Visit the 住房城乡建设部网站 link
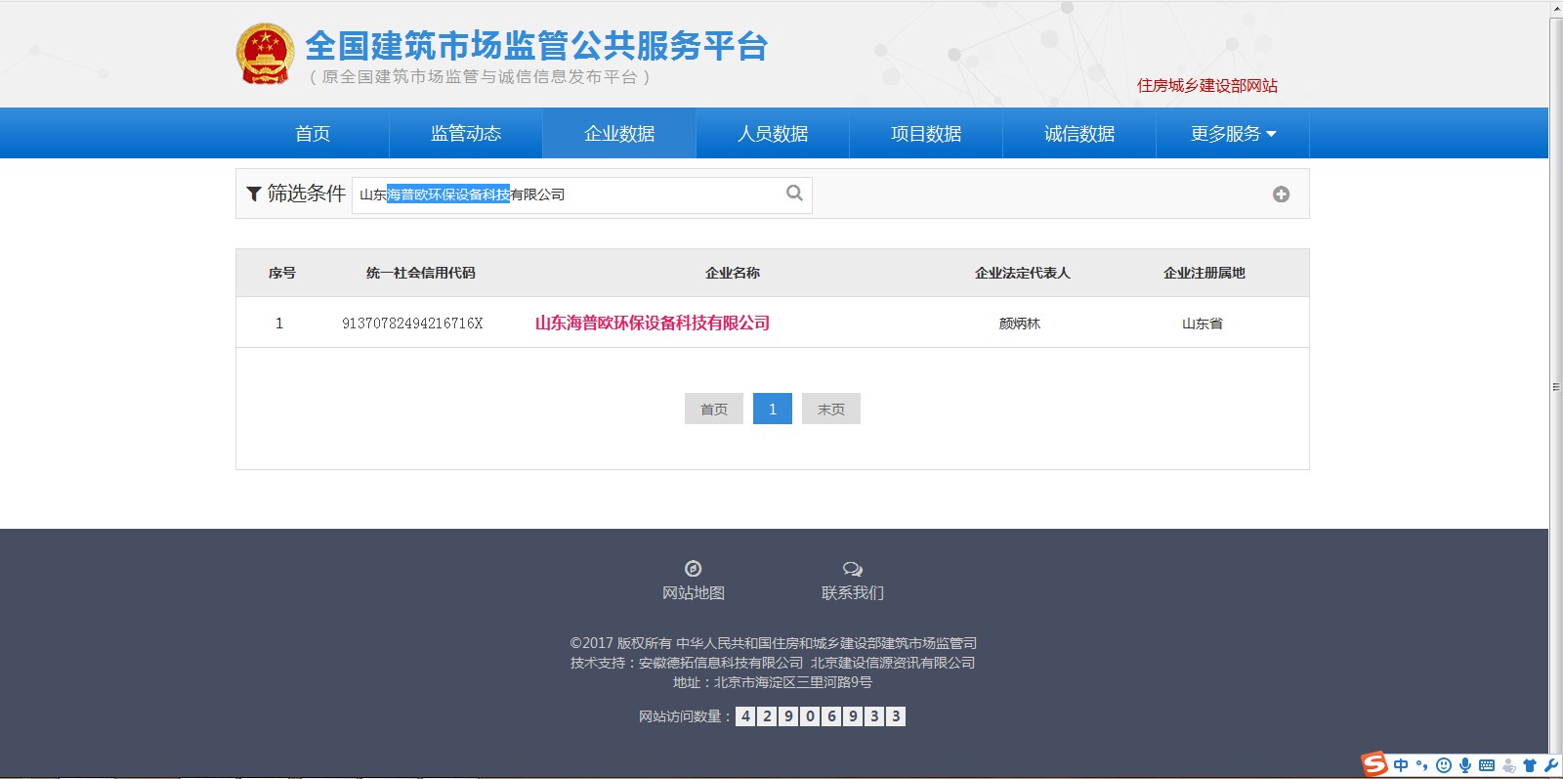This screenshot has width=1563, height=779. 1206,86
